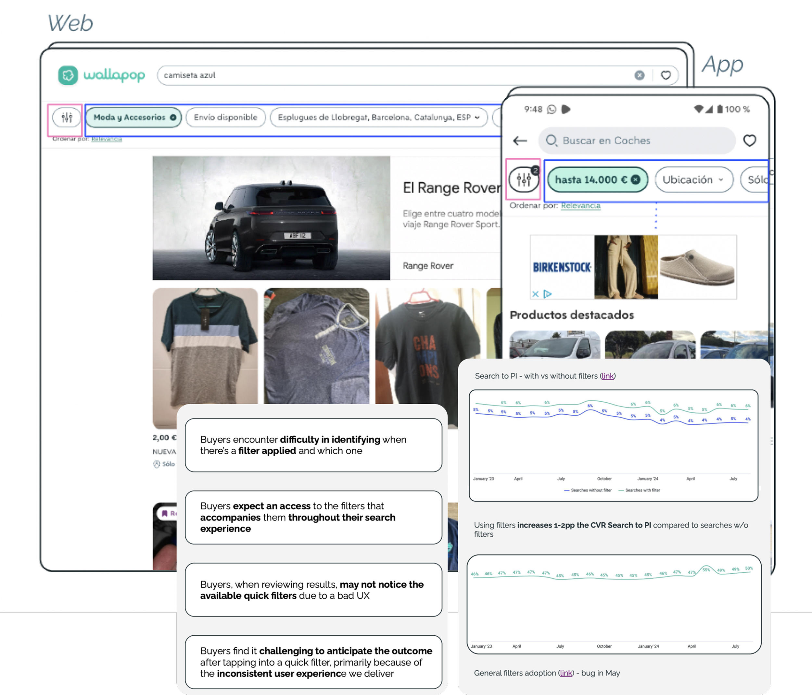Toggle the Envío disponible filter chip
The width and height of the screenshot is (812, 695).
point(225,117)
